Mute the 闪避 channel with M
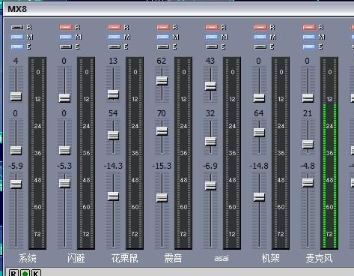Screen dimensions: 354x276 coord(66,37)
